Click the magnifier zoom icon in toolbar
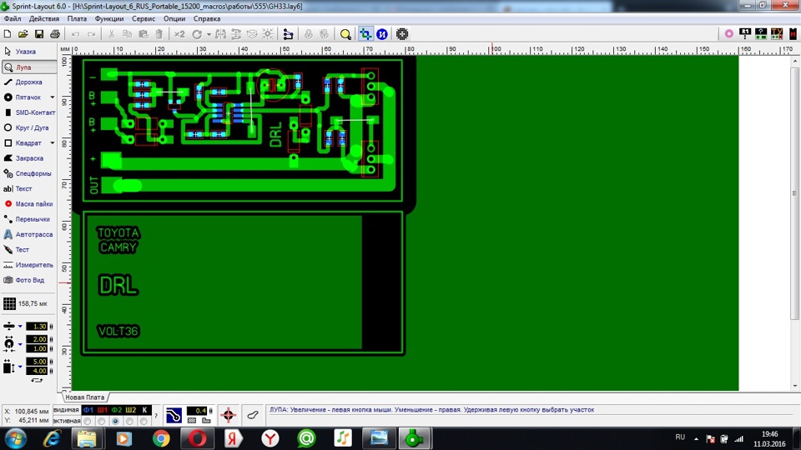The height and width of the screenshot is (450, 801). [x=345, y=34]
